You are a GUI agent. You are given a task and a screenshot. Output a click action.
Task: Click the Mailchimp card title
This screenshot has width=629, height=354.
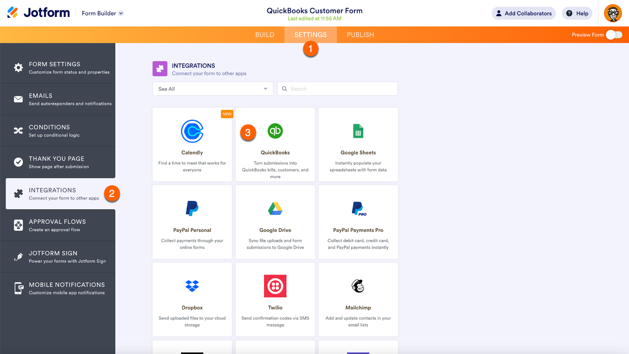358,308
